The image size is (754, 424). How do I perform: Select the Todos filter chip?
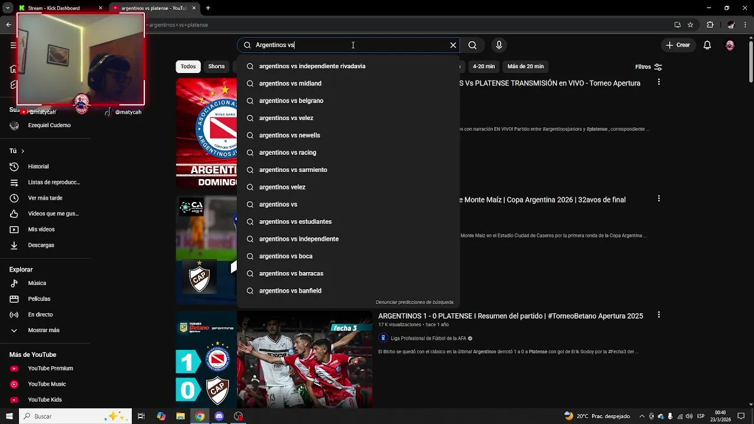click(188, 67)
